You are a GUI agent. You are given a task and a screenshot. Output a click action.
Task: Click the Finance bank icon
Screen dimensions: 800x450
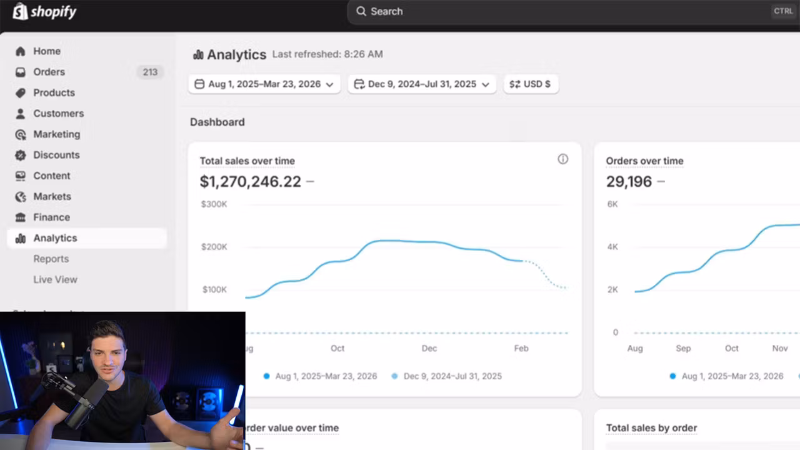click(x=21, y=217)
